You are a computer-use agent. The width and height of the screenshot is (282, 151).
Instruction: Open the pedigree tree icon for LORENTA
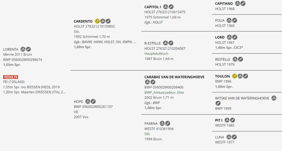23,49
